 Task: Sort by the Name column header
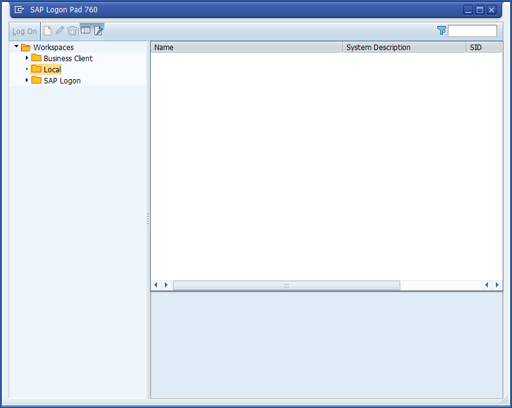tap(246, 48)
